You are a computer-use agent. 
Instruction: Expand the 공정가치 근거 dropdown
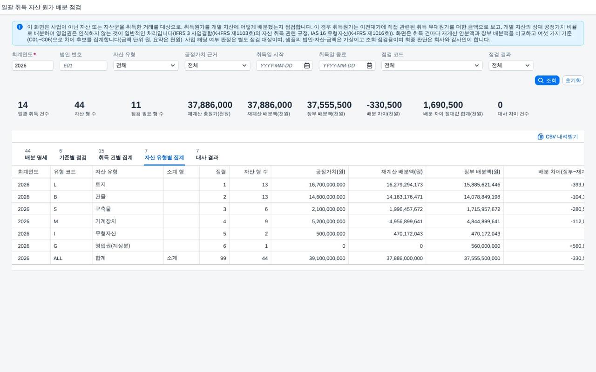[217, 66]
